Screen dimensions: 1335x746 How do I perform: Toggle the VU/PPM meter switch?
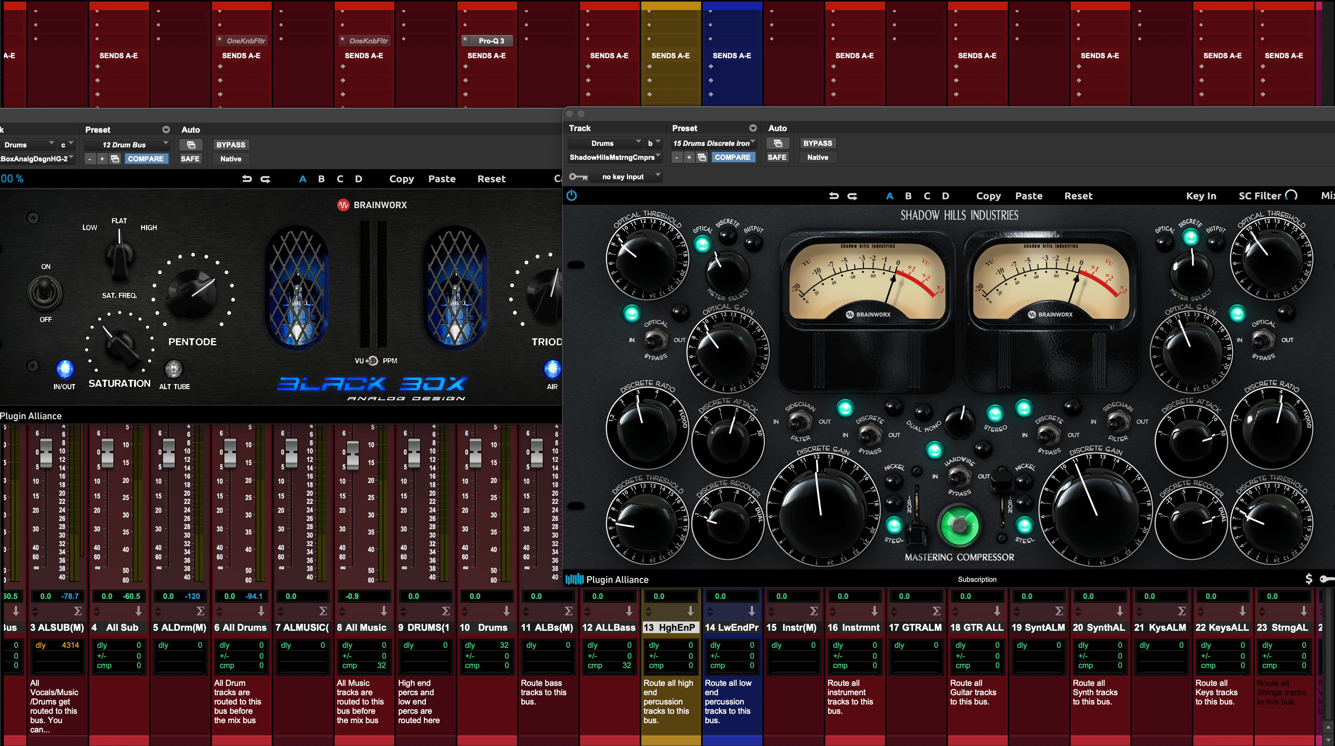coord(372,360)
